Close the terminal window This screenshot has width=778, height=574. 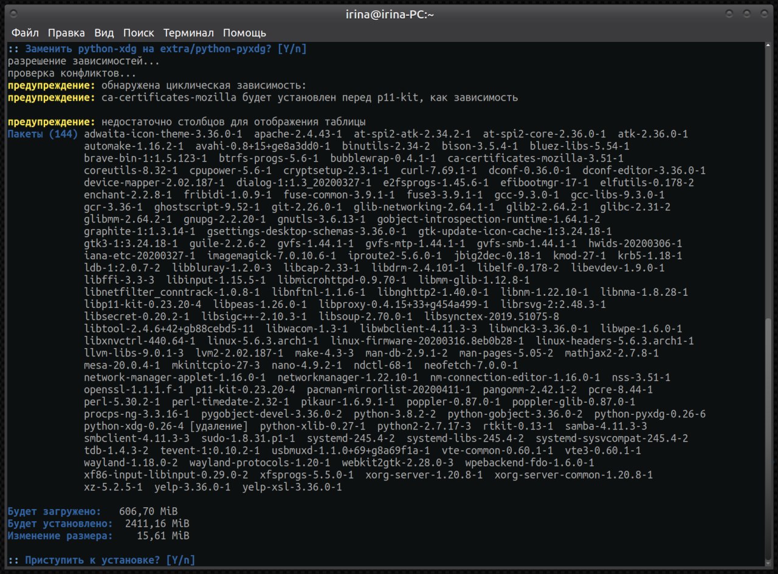[x=764, y=13]
